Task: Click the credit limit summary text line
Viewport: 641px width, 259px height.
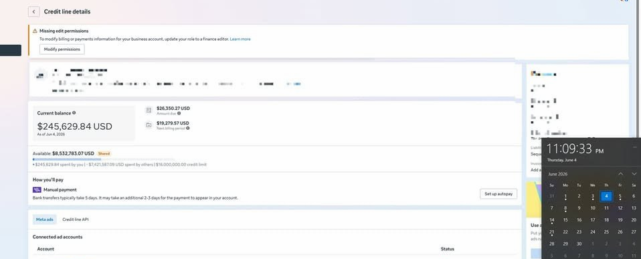Action: (x=120, y=165)
